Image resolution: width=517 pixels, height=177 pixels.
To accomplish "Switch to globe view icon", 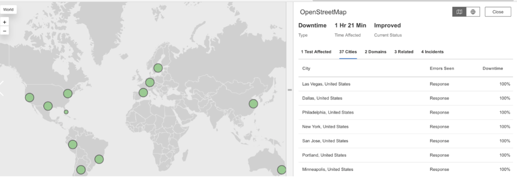I will (473, 12).
